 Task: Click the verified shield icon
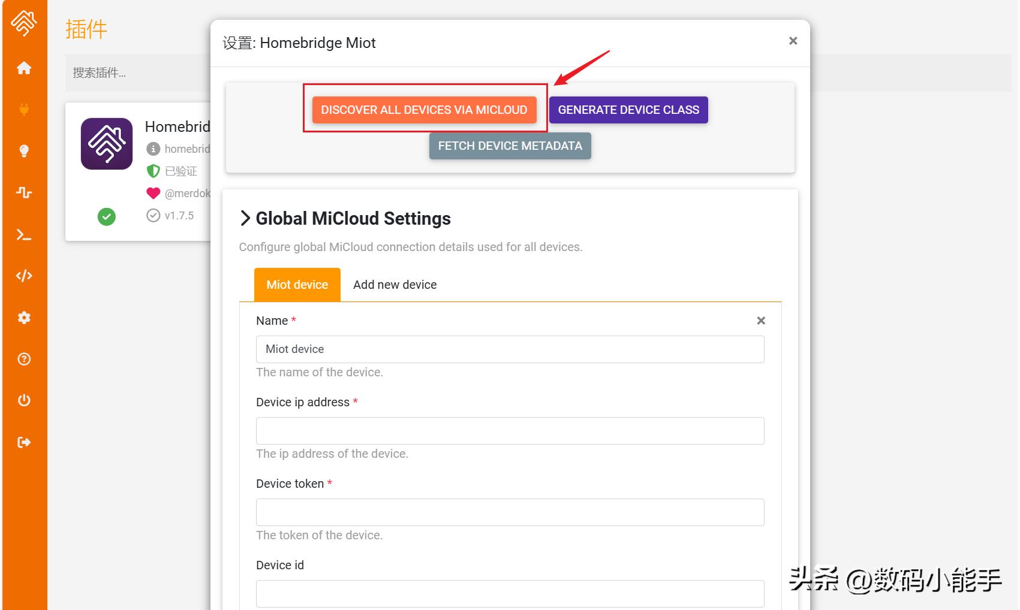pos(154,171)
